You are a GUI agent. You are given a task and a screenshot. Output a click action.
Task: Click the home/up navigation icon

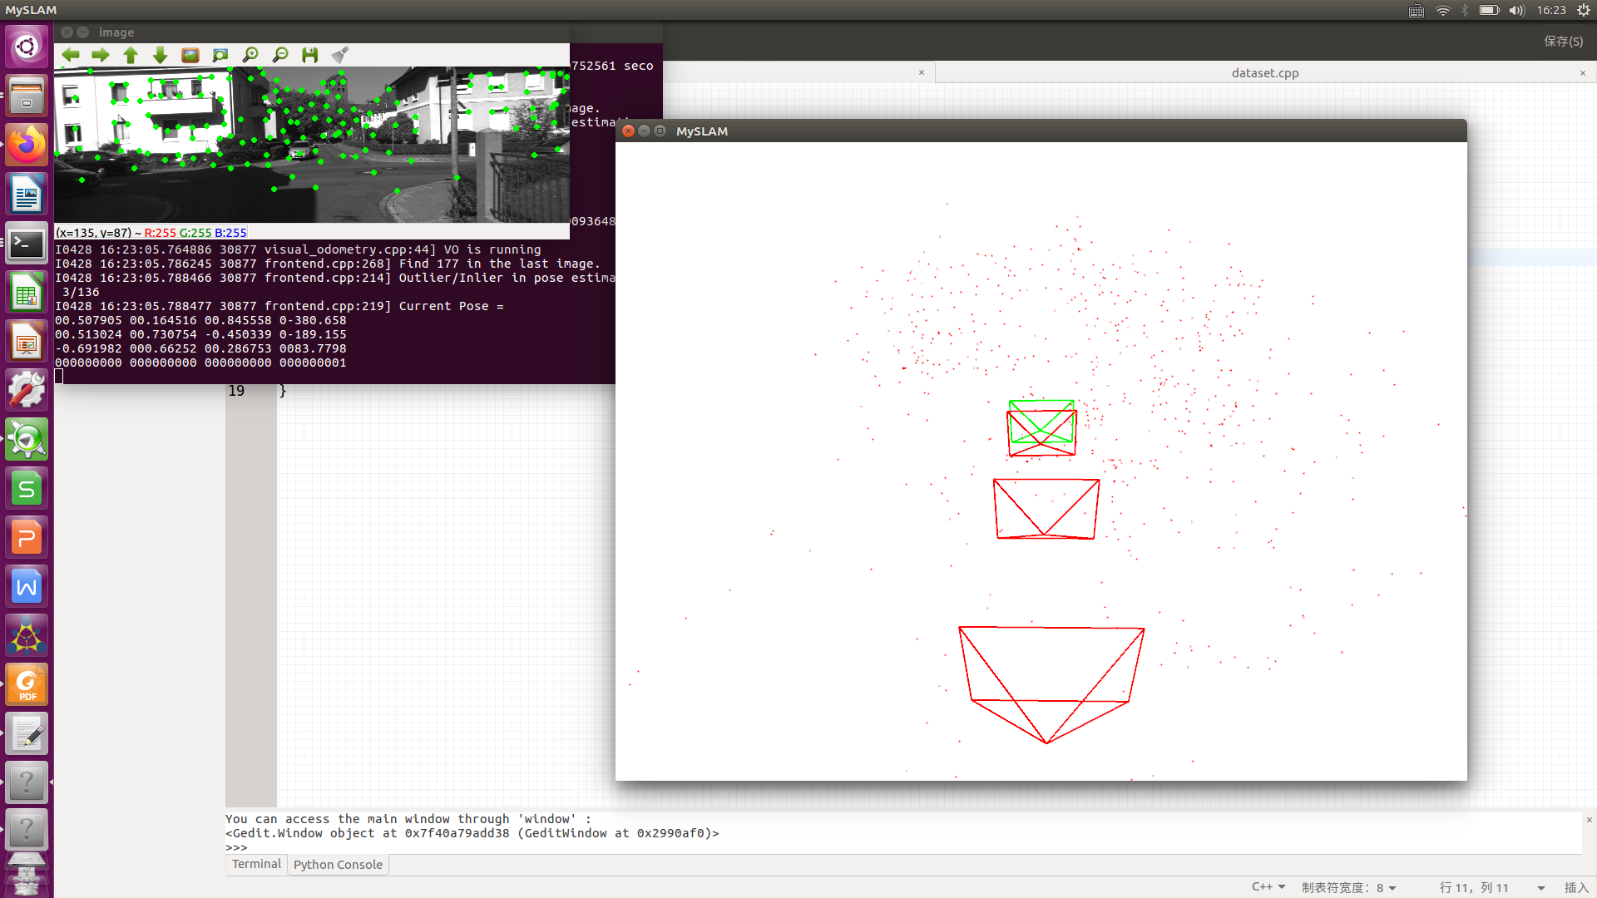tap(131, 55)
